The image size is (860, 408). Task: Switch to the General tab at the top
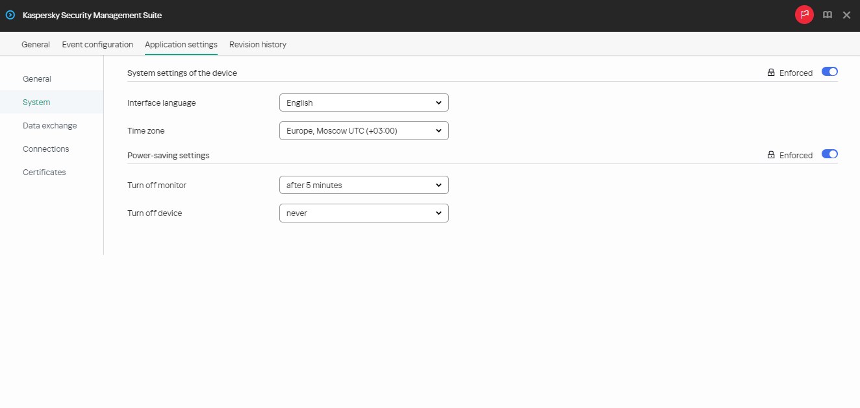coord(35,44)
